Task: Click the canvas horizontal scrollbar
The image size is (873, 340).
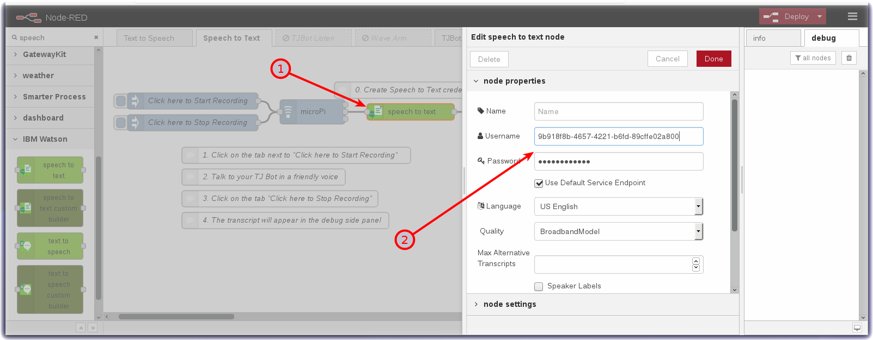Action: [176, 317]
